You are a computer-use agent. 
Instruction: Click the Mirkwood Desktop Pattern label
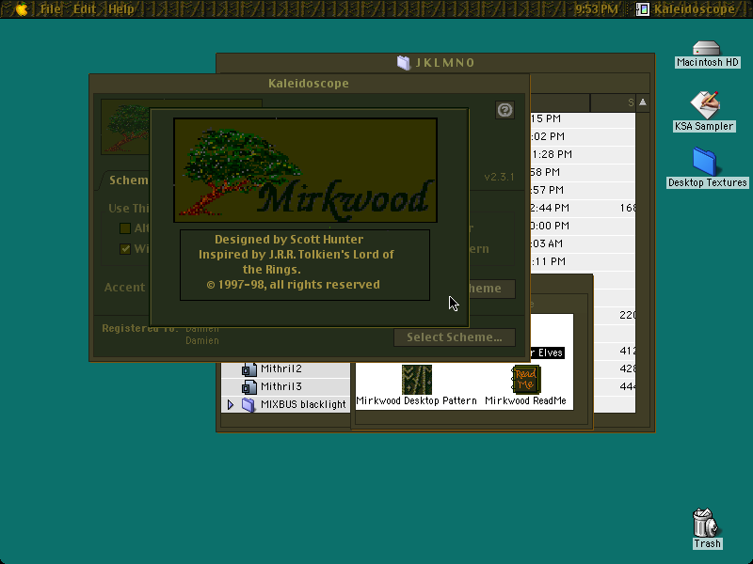click(x=416, y=400)
